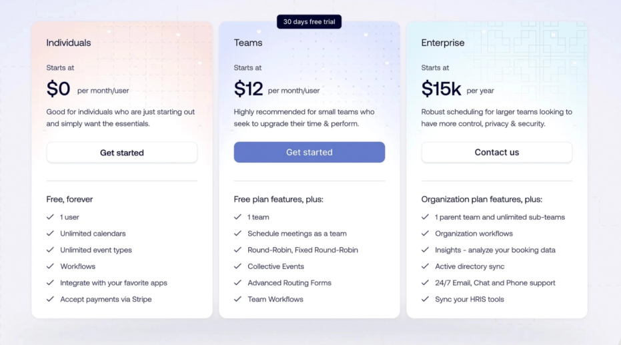
Task: Click the checkmark beside Workflows
Action: point(50,266)
